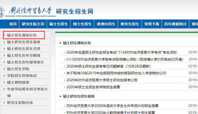Open the 2020年硕士研究生报考常见问题解答 article
The height and width of the screenshot is (114, 198).
pos(108,66)
